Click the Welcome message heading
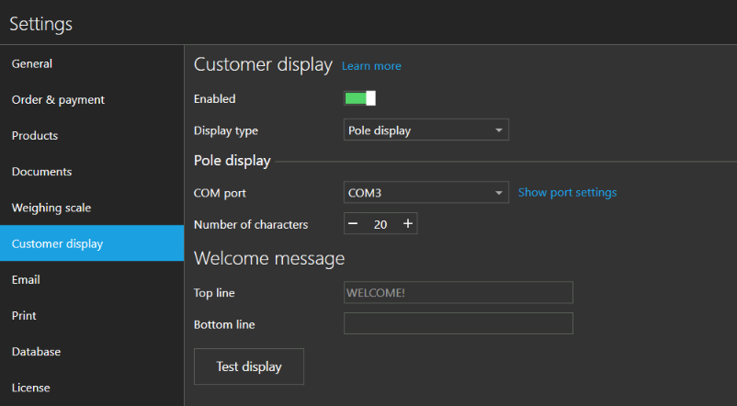737x406 pixels. [269, 258]
